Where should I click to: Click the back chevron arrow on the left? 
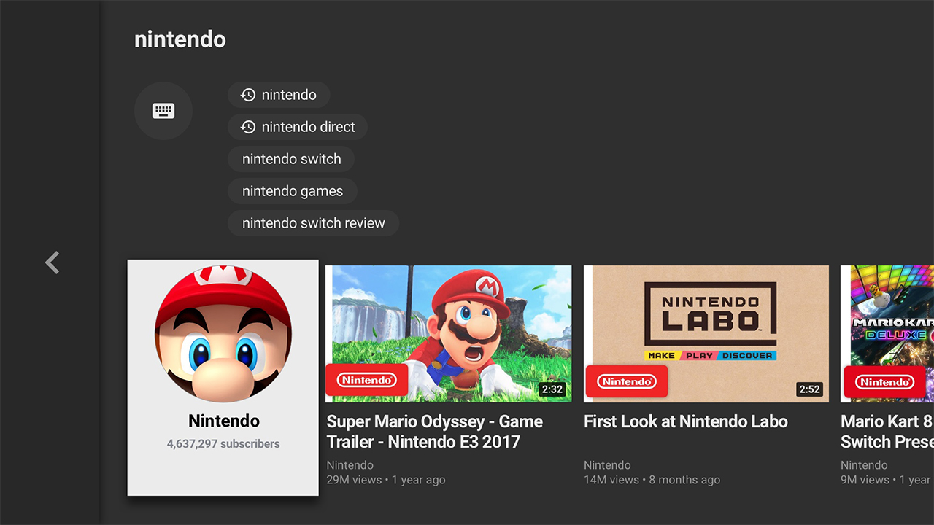coord(52,262)
